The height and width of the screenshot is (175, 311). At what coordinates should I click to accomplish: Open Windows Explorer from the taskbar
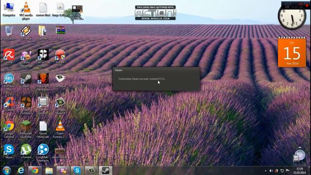pyautogui.click(x=49, y=171)
